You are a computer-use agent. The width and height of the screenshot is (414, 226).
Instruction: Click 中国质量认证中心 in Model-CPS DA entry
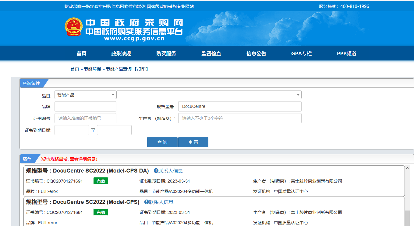point(291,191)
